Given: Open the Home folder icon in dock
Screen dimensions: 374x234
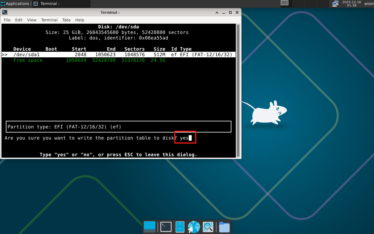Looking at the screenshot, I should 224,227.
